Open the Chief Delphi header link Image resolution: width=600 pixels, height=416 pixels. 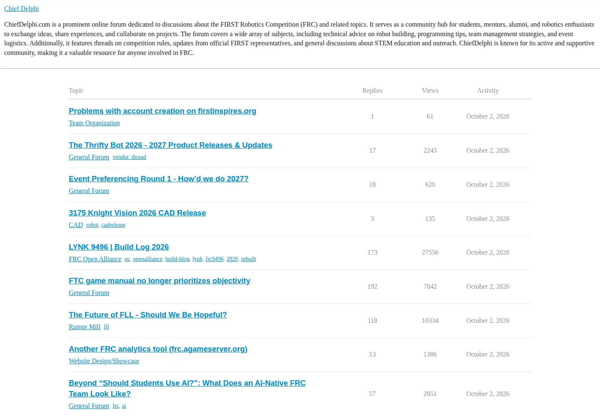(x=21, y=9)
